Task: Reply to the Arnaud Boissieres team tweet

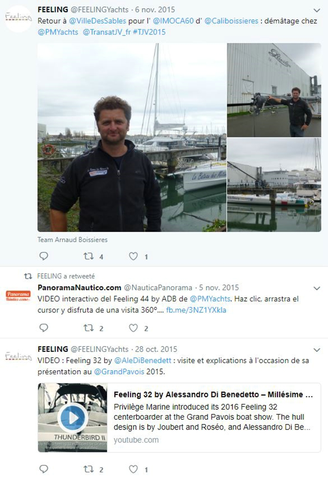Action: (44, 256)
